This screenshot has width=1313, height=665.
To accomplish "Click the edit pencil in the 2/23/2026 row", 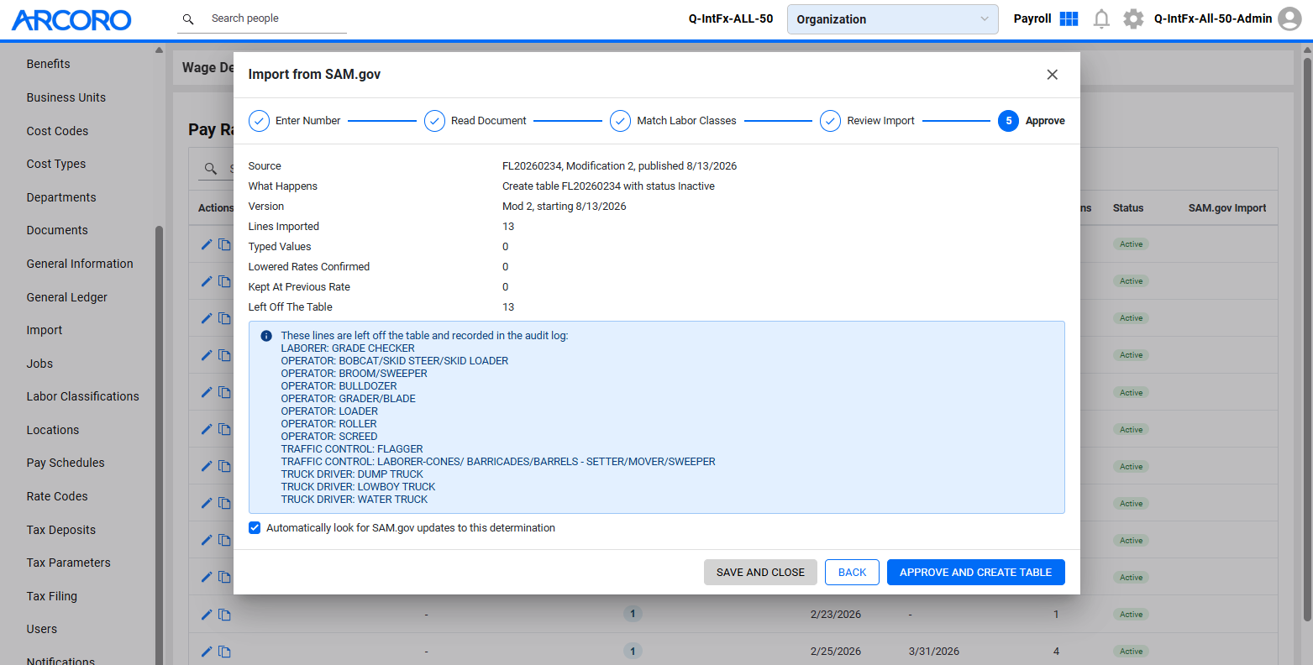I will pos(207,615).
